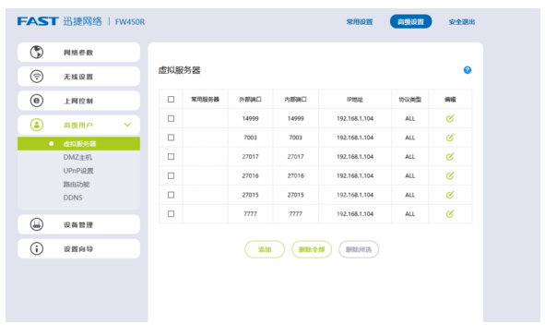The width and height of the screenshot is (545, 336).
Task: Click the 内部端口 column header
Action: point(295,100)
